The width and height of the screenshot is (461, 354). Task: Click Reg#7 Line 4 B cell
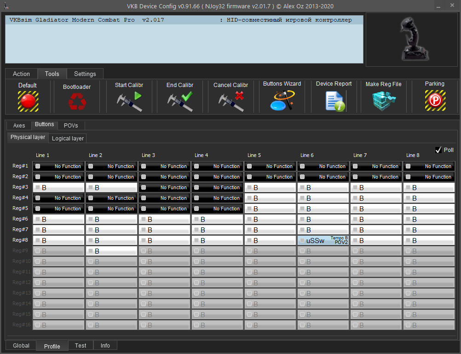click(x=217, y=230)
